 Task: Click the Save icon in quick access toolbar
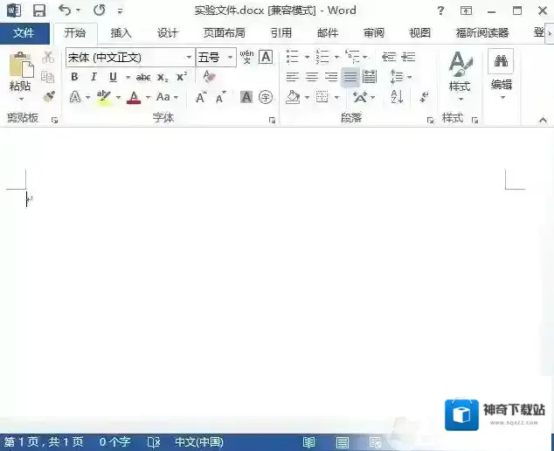pos(39,10)
